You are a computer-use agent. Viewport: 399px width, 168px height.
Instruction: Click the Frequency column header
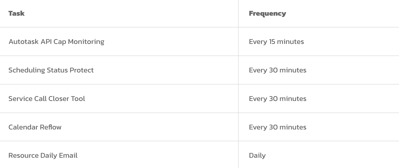[267, 13]
